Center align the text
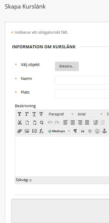The image size is (109, 223). click(x=73, y=123)
